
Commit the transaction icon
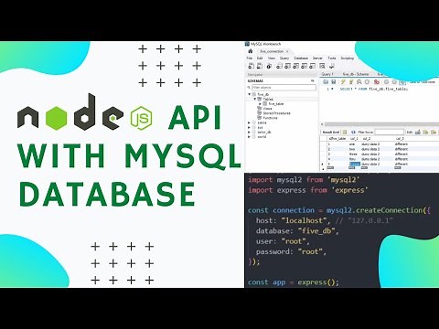[386, 81]
